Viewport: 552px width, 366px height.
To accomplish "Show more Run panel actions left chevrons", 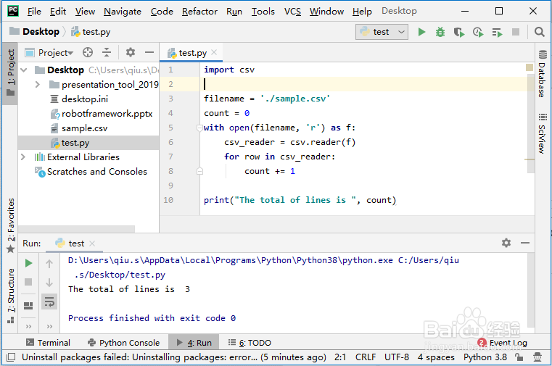I will coord(28,326).
